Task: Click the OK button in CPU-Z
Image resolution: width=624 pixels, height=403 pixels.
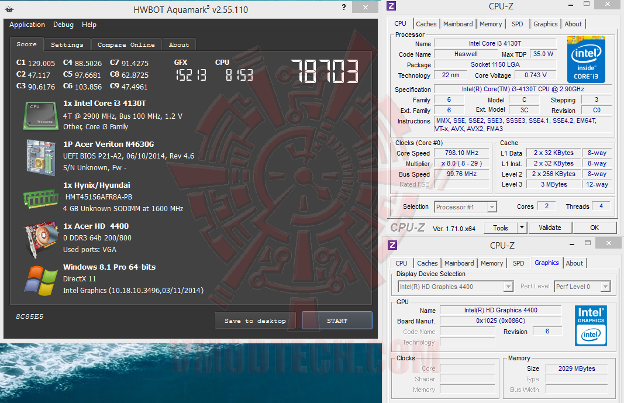Action: click(x=595, y=228)
